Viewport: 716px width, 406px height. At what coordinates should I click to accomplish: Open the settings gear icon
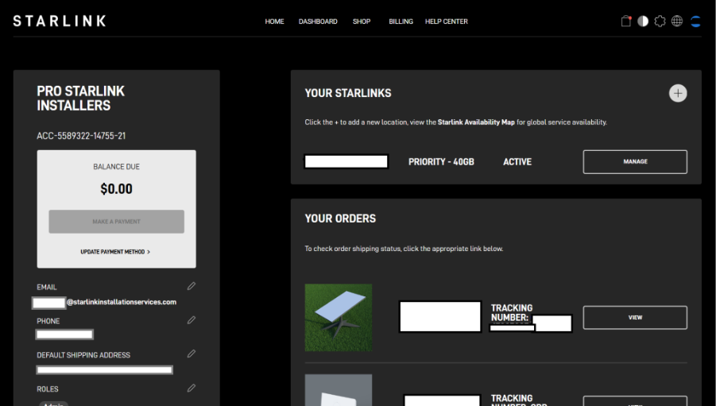660,21
